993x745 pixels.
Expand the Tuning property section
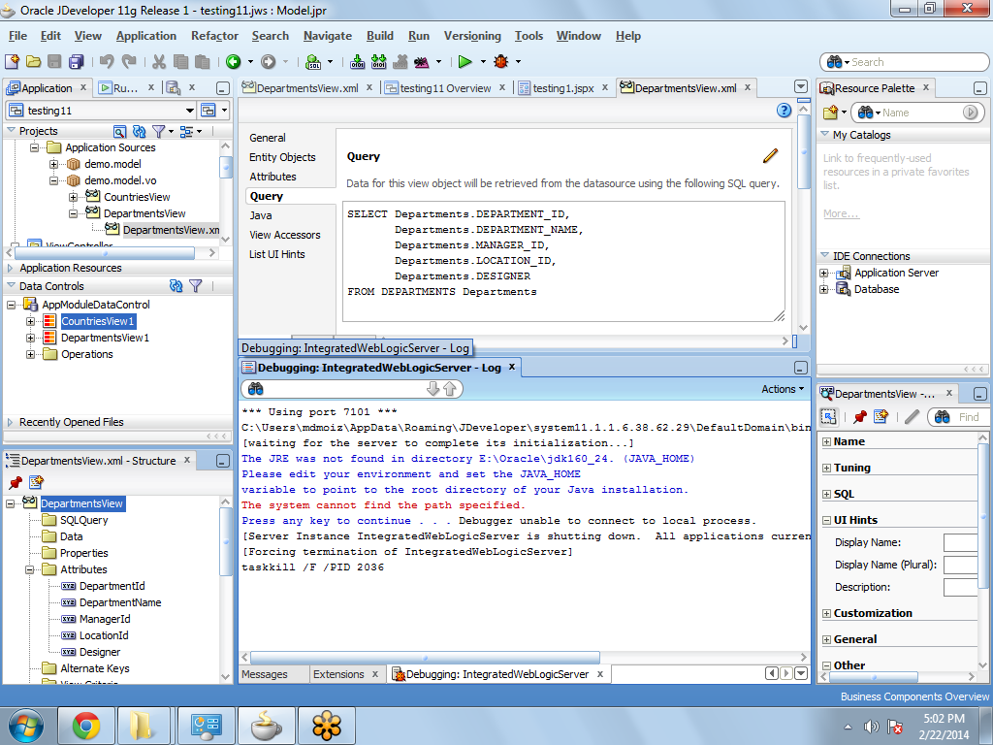pos(826,469)
